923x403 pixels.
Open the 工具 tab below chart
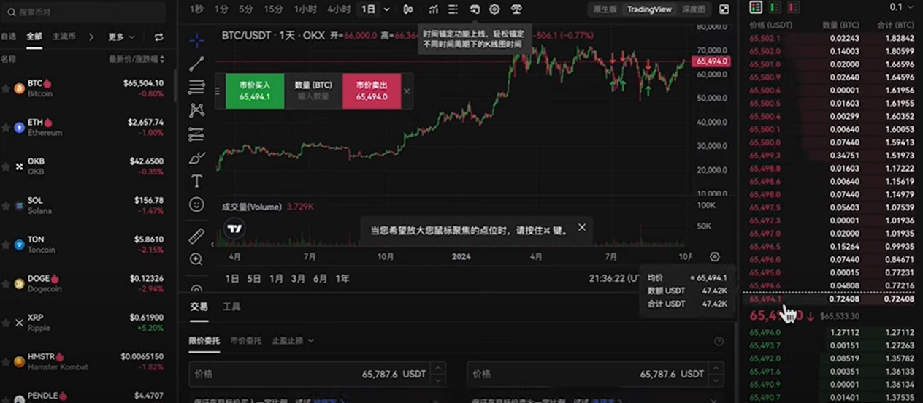[x=231, y=307]
